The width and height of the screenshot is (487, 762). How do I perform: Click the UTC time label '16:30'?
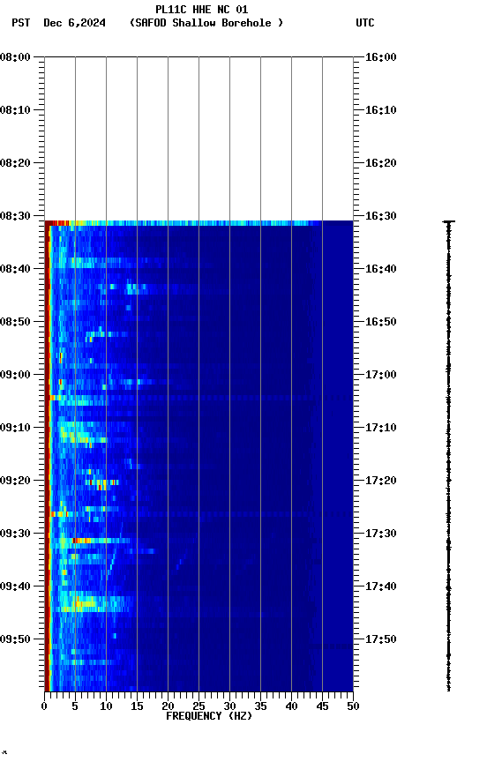coord(381,216)
